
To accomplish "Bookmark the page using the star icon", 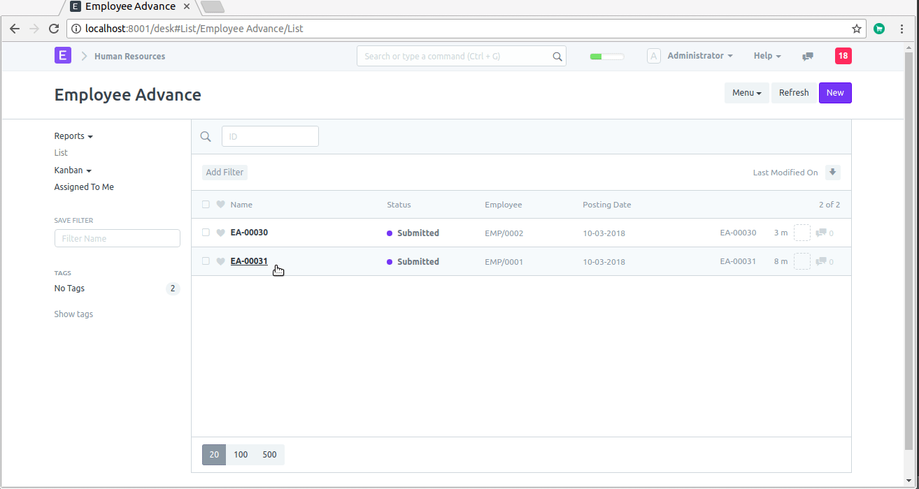I will [x=856, y=29].
